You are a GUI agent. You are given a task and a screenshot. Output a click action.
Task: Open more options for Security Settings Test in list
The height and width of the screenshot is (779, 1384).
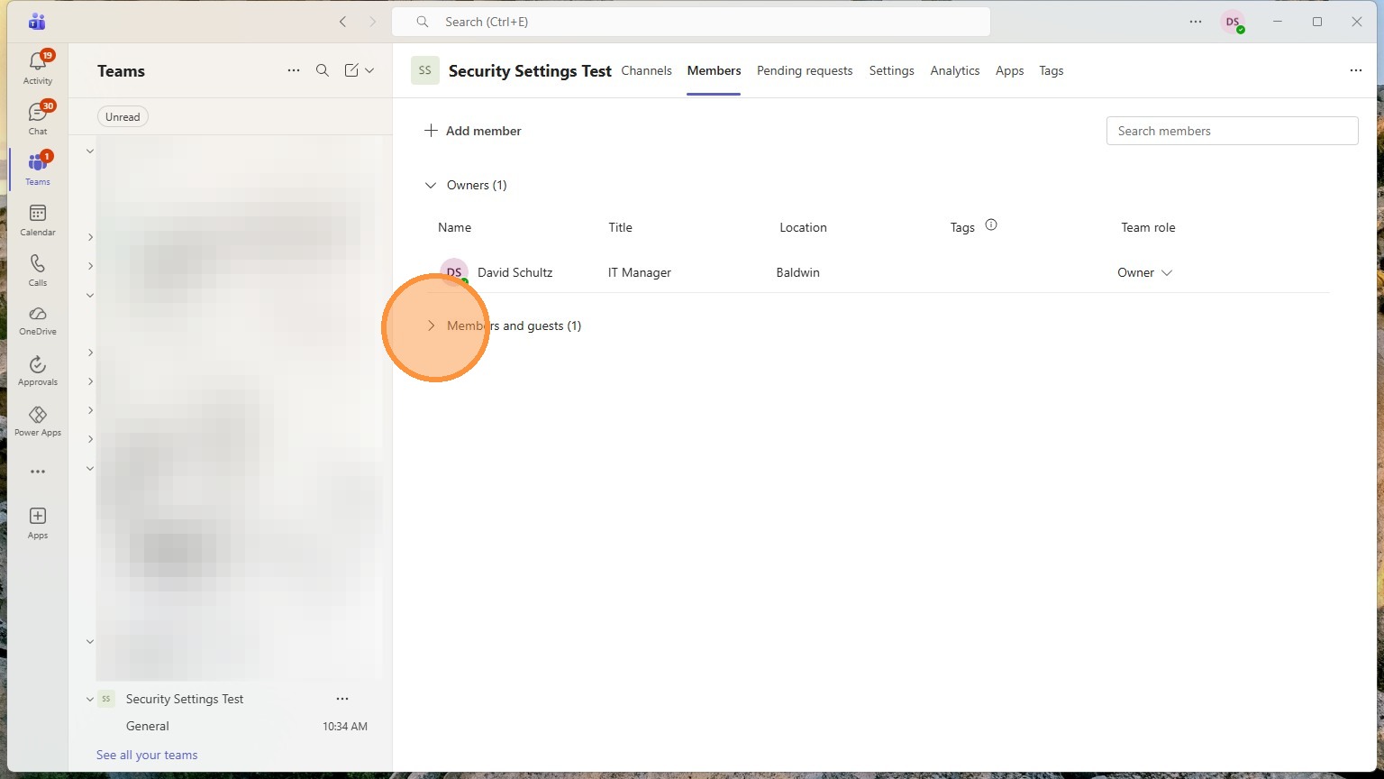342,699
